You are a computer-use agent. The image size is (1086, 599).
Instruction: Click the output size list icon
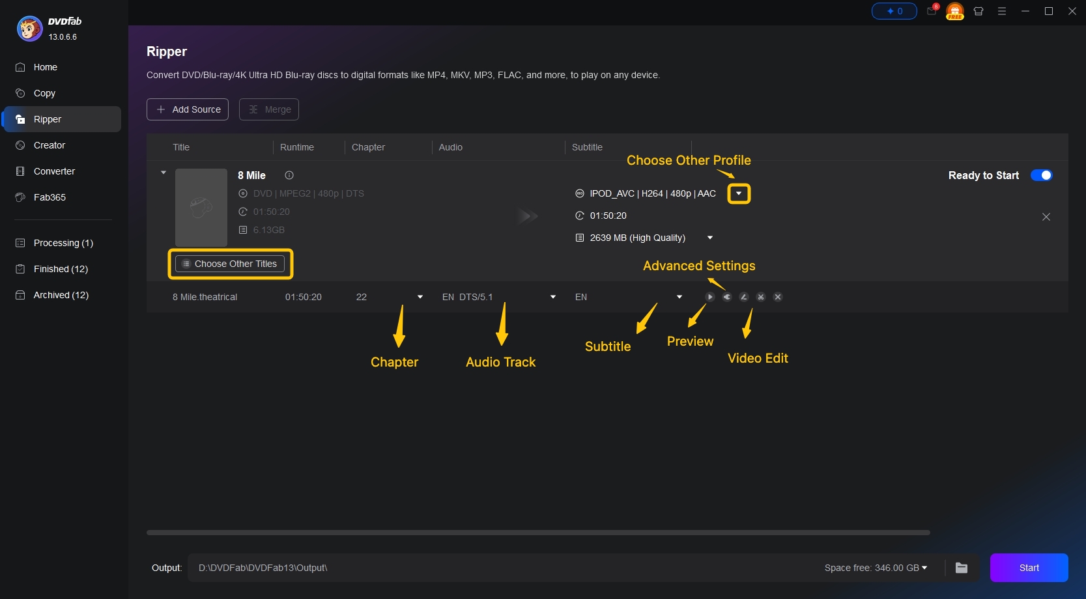580,238
